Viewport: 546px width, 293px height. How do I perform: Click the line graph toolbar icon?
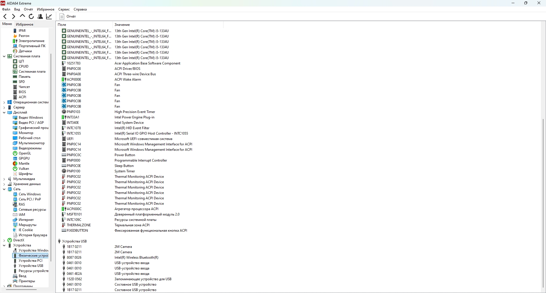point(49,16)
